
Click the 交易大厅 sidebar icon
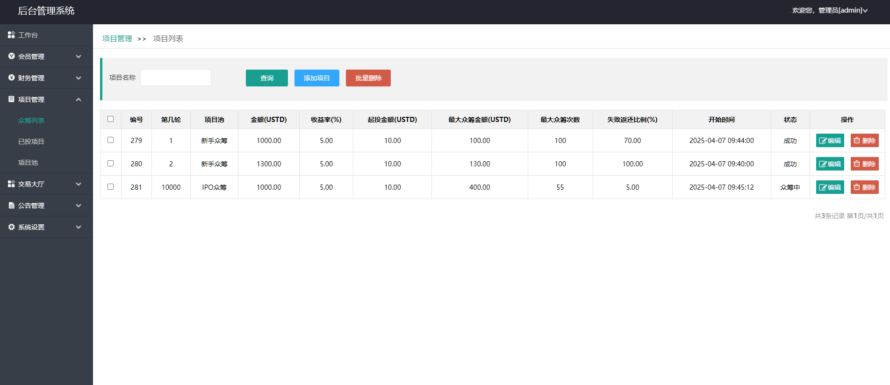pyautogui.click(x=11, y=184)
